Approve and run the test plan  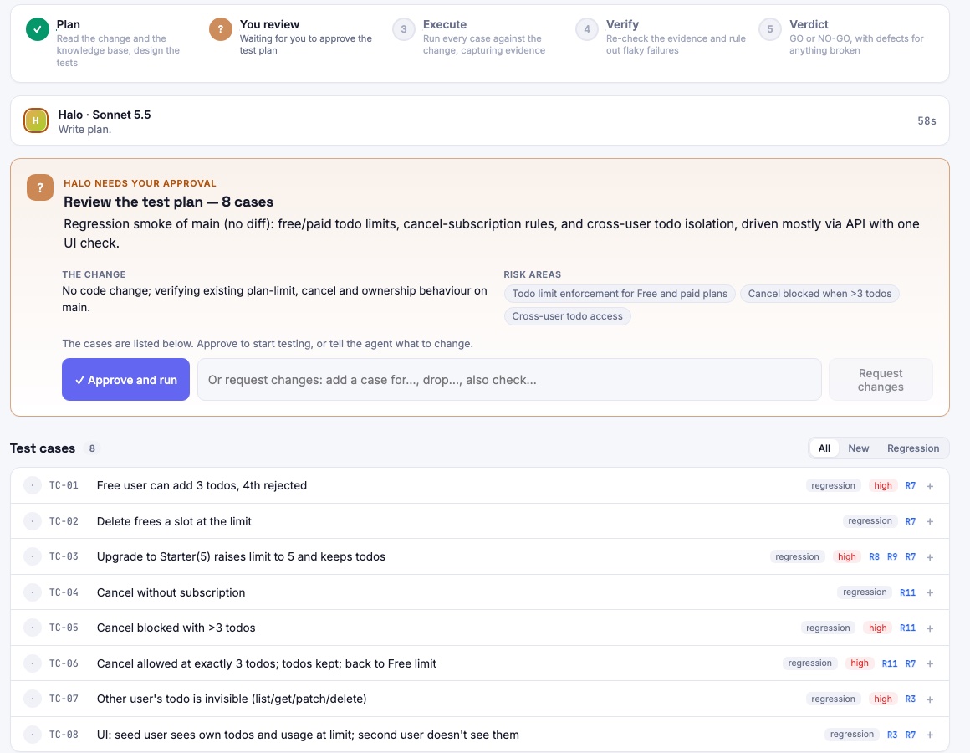tap(125, 379)
